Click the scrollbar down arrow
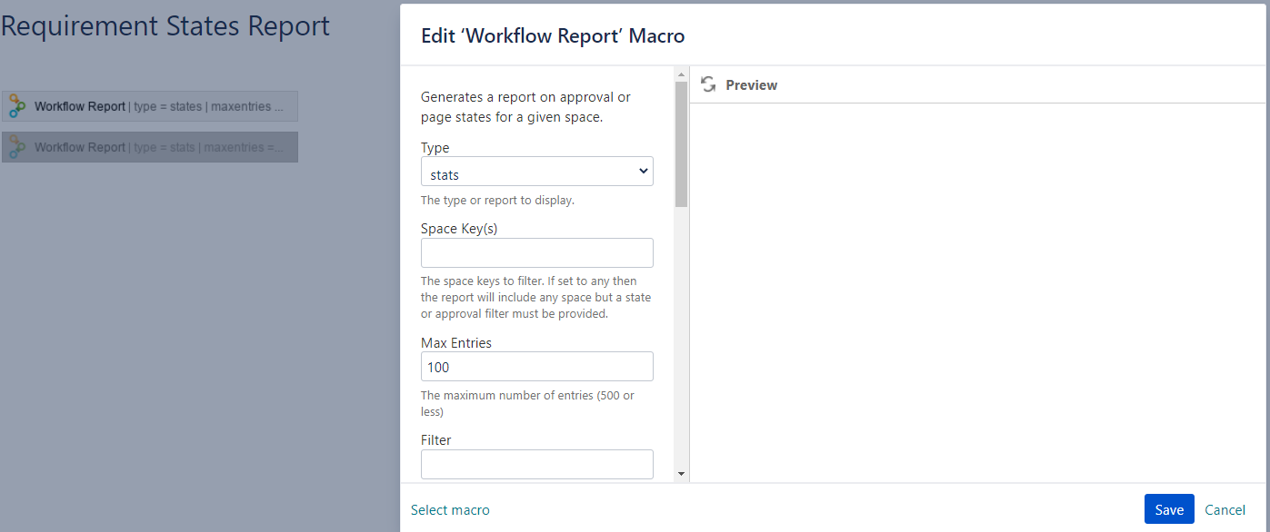The image size is (1270, 532). pyautogui.click(x=681, y=474)
